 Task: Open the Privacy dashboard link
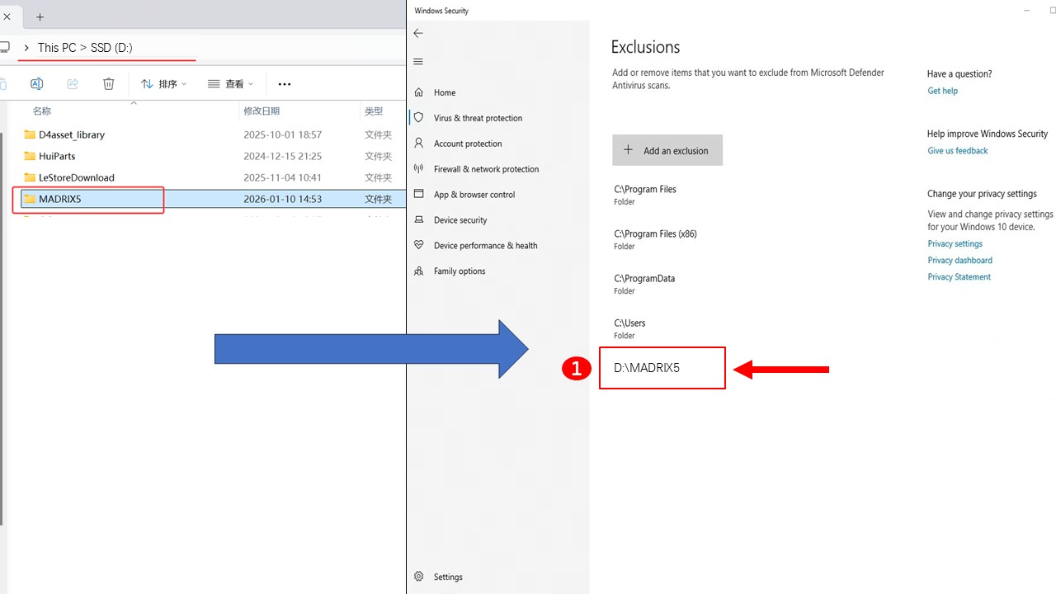tap(959, 261)
